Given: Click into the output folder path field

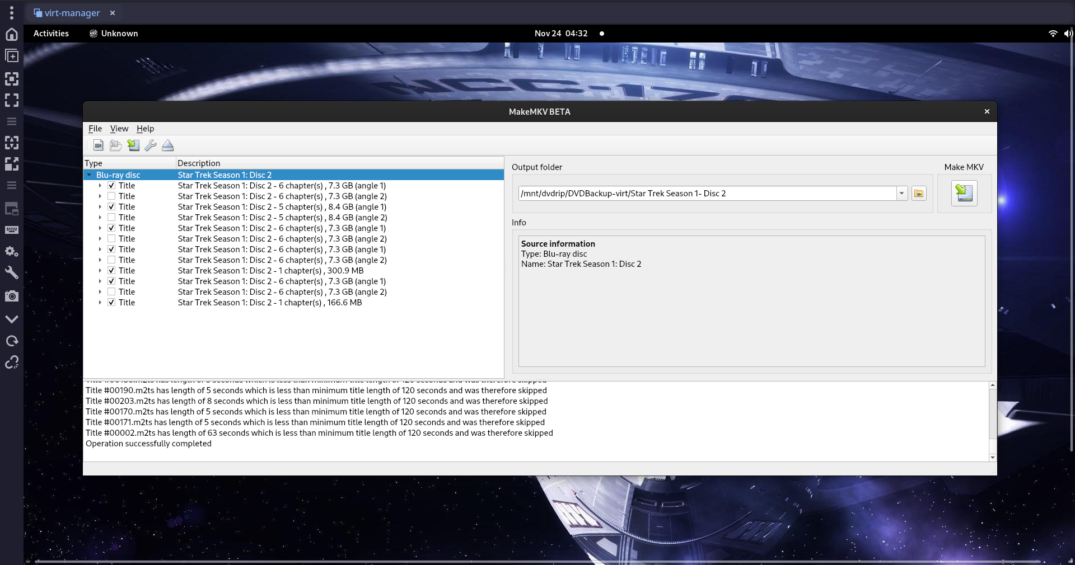Looking at the screenshot, I should (705, 194).
